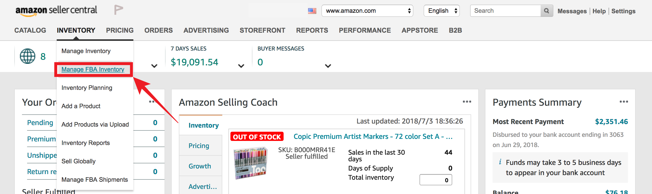Open the Copic Premium Artist Markers link
This screenshot has height=194, width=652.
tap(373, 137)
